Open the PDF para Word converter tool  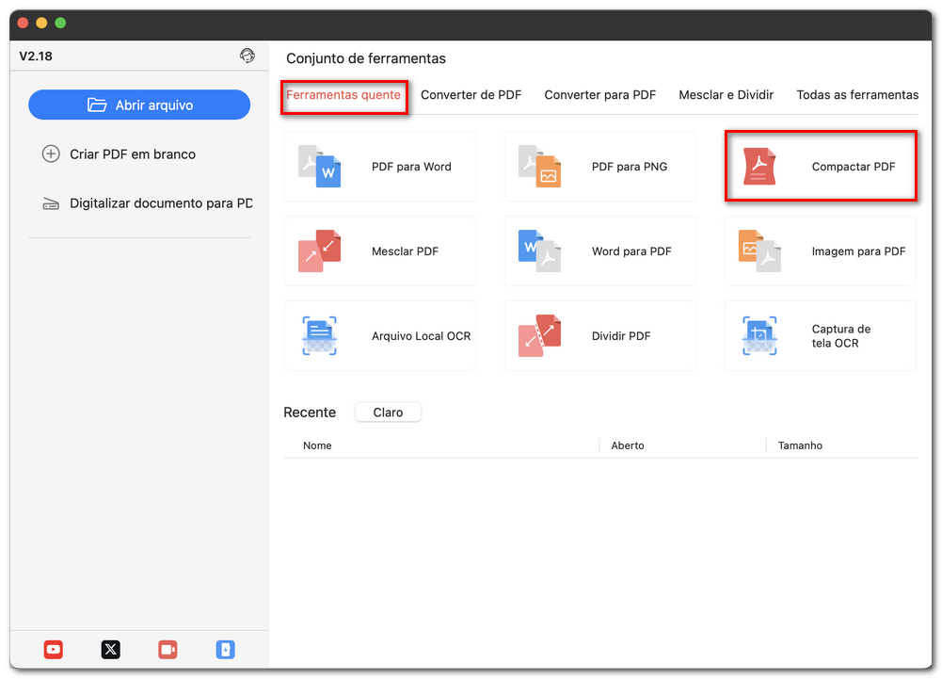[379, 166]
